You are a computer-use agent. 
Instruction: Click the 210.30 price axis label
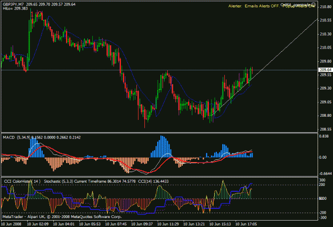(x=326, y=34)
